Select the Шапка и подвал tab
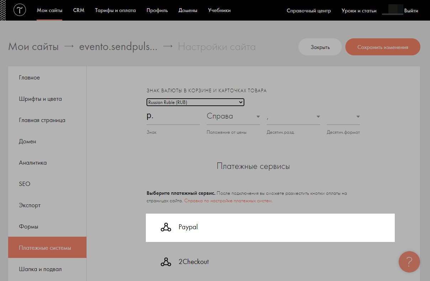 [47, 269]
